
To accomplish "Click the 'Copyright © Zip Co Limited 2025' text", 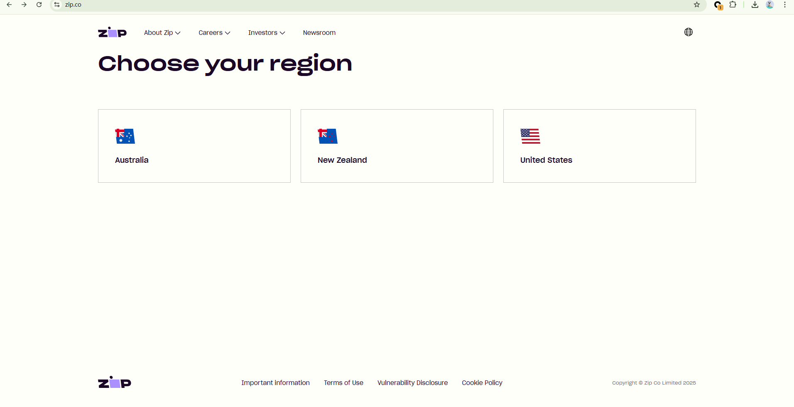I will point(654,383).
